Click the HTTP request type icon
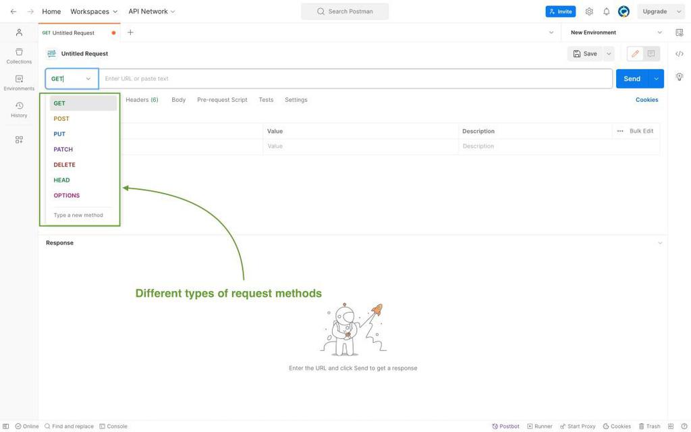Viewport: 691px width, 432px height. (x=51, y=53)
